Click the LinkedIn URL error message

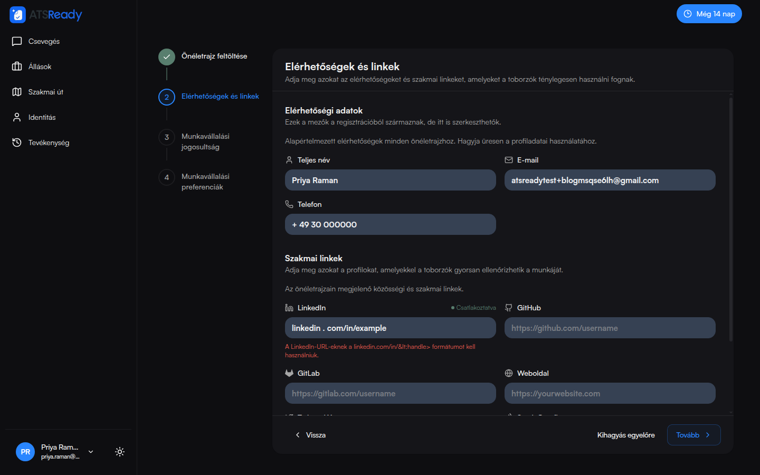380,351
